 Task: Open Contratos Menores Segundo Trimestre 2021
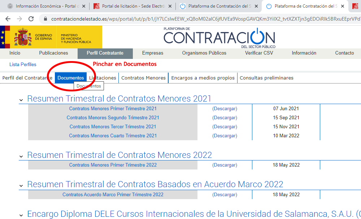[x=113, y=117]
